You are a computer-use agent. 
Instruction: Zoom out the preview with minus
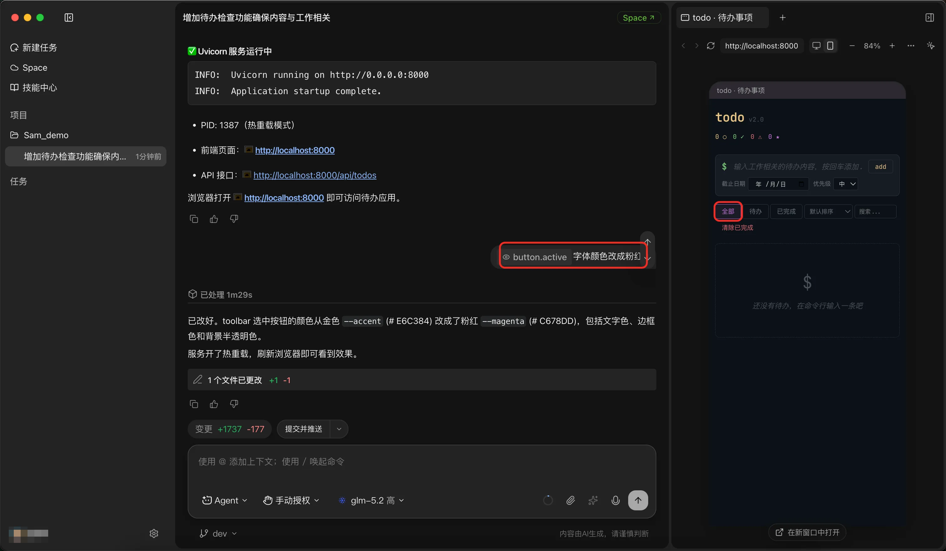[852, 46]
